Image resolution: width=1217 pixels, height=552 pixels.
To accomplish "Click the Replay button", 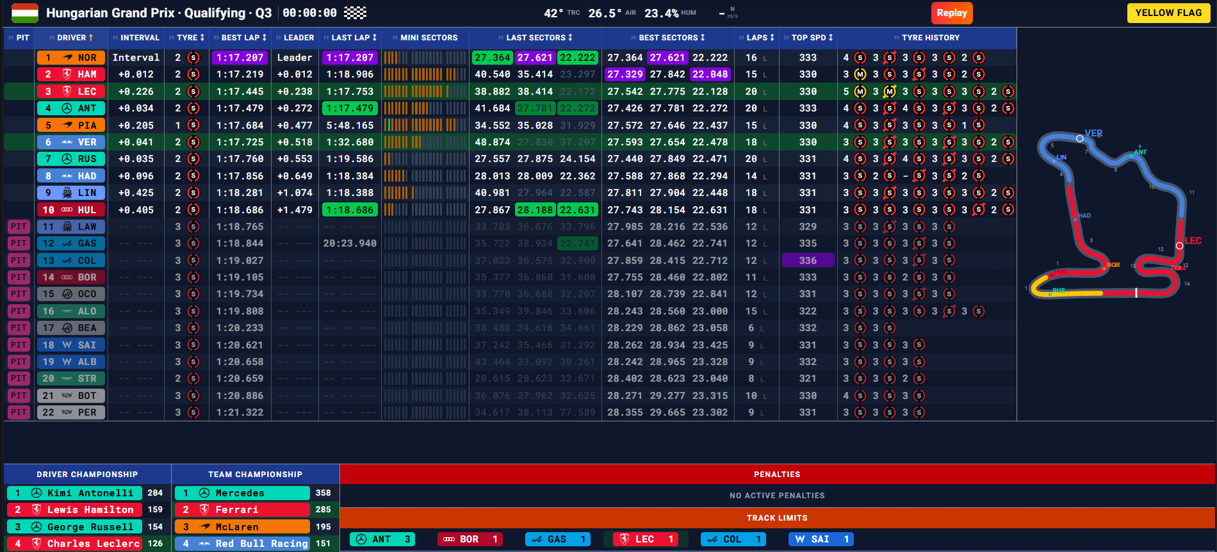I will click(x=952, y=13).
